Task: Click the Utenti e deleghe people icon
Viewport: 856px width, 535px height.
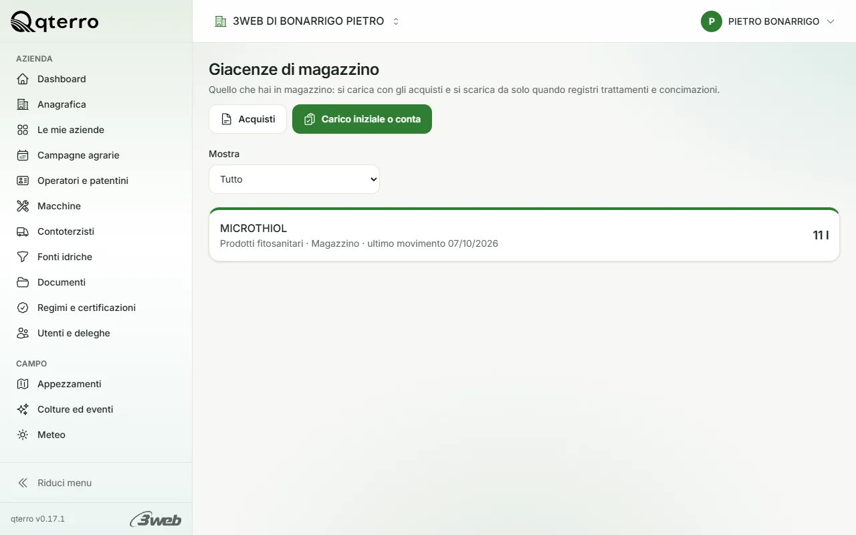Action: click(23, 333)
